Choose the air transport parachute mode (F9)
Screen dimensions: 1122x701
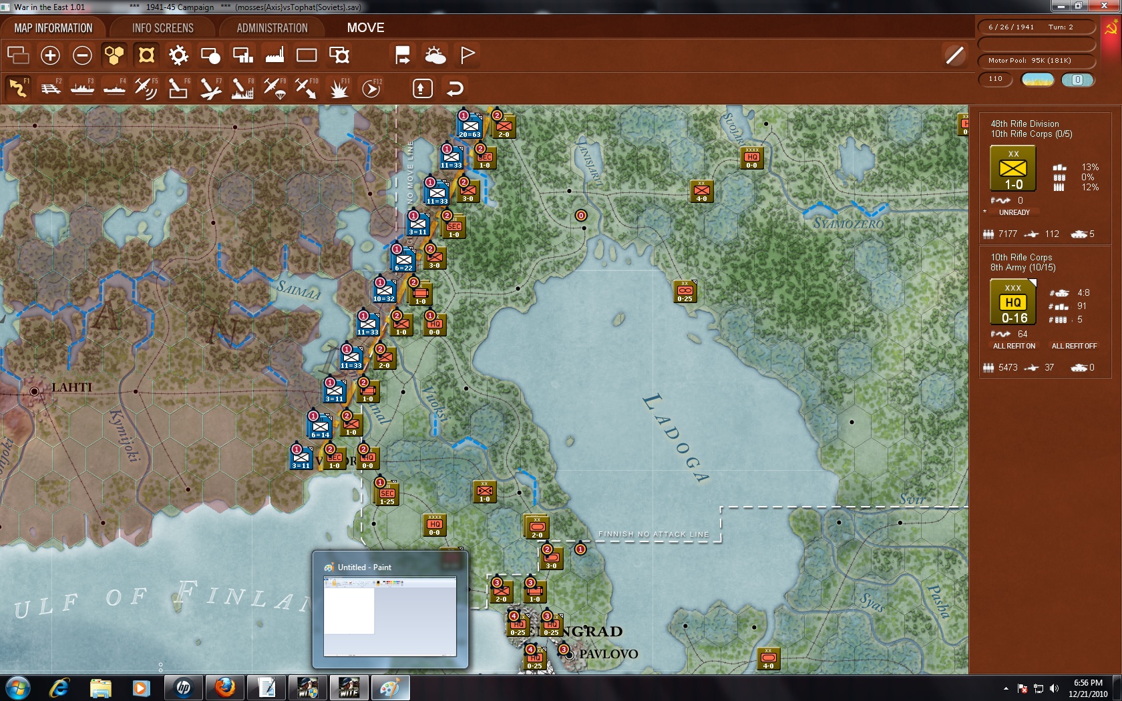pos(274,88)
